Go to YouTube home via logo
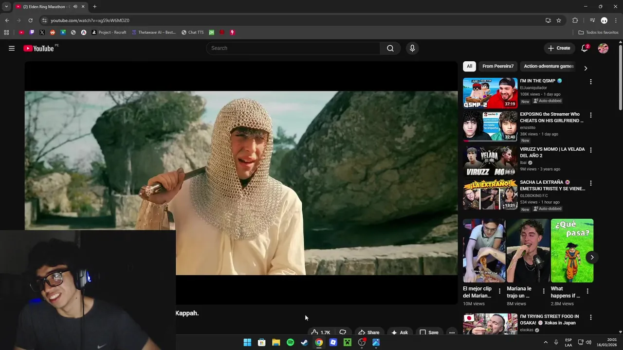623x350 pixels. 38,48
